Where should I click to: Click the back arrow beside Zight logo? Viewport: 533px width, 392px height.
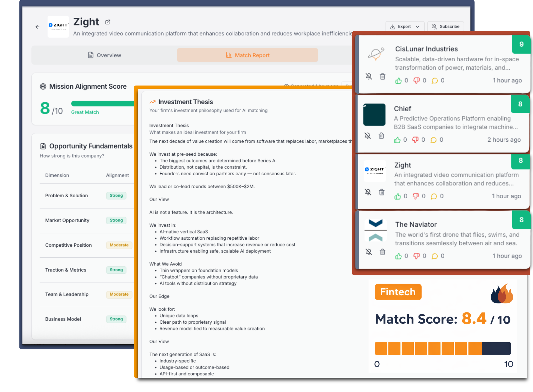[37, 27]
